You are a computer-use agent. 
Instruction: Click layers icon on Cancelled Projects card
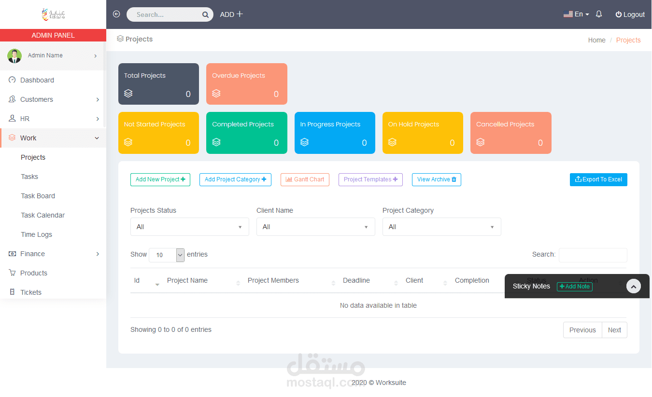click(x=481, y=142)
